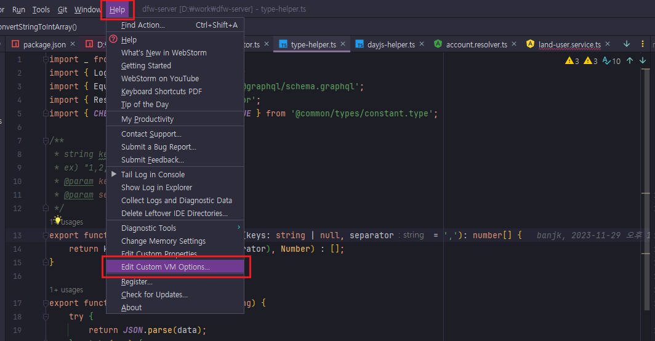Choose Submit a Bug Report...
Viewport: 655px width, 341px height.
[175, 147]
